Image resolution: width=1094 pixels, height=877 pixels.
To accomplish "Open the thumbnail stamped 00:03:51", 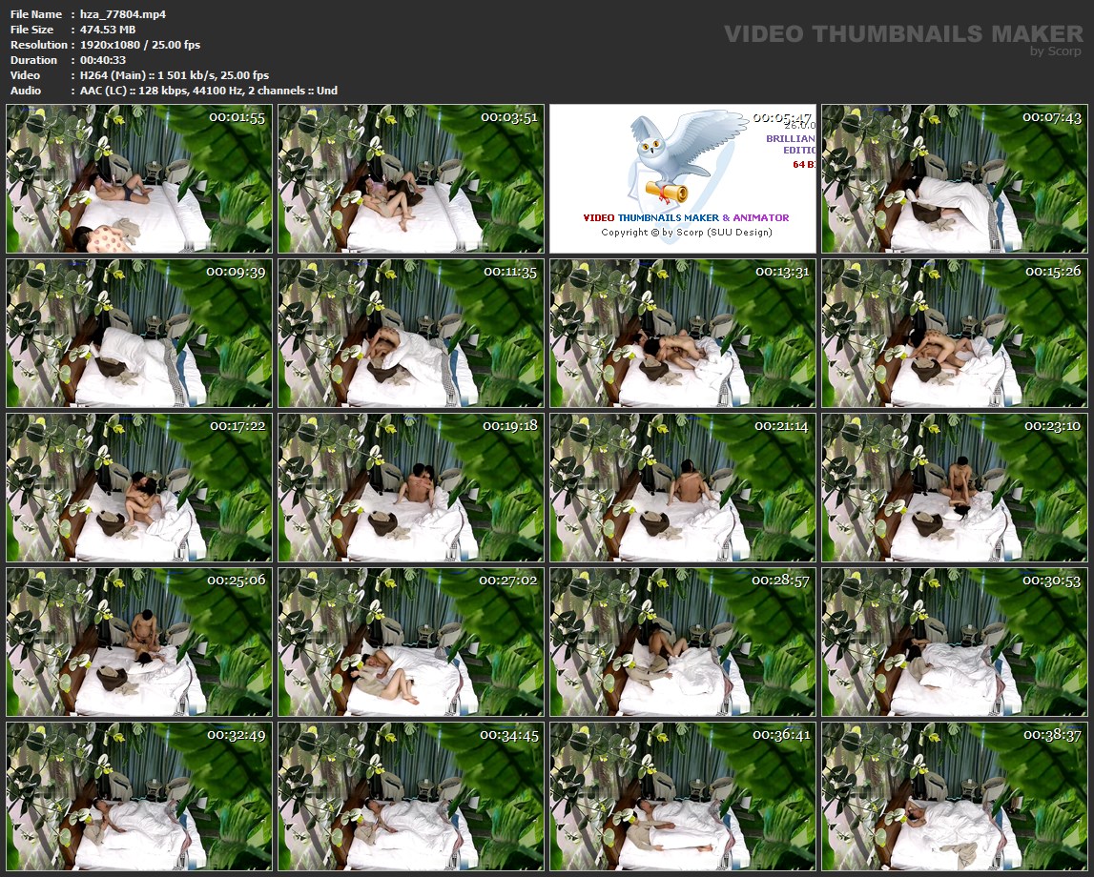I will point(411,179).
